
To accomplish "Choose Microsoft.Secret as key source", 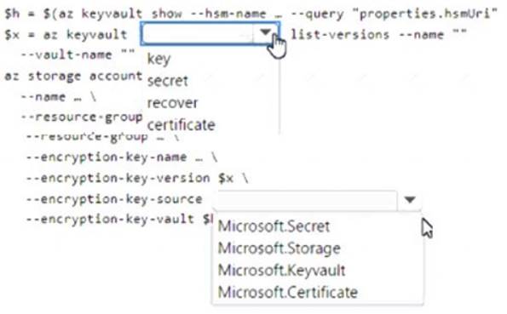I will coord(274,226).
